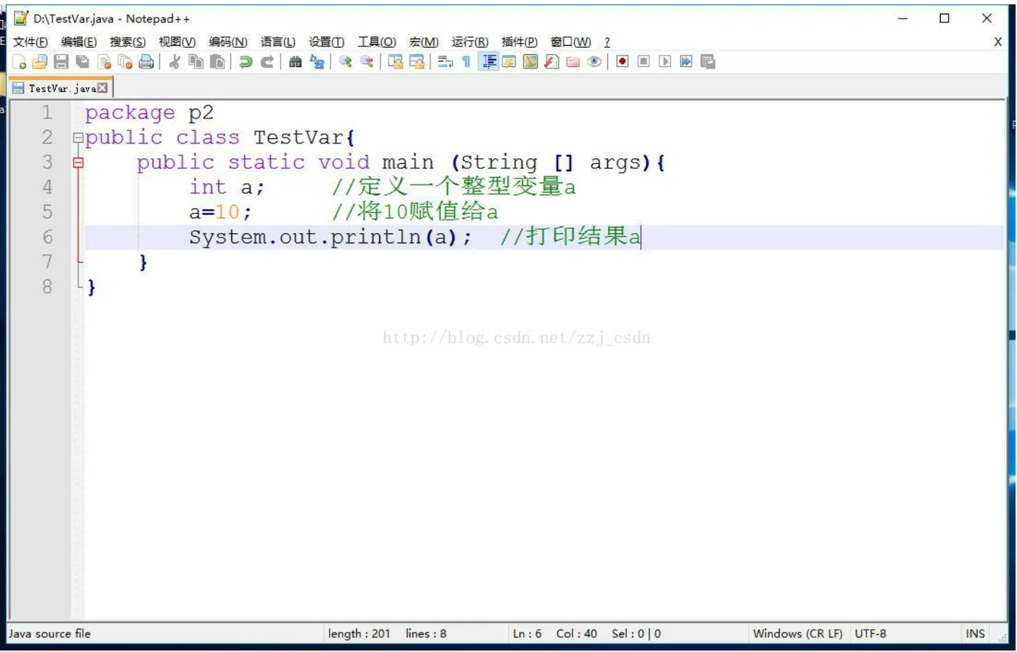Create a new file with the New icon
1017x652 pixels.
tap(20, 62)
